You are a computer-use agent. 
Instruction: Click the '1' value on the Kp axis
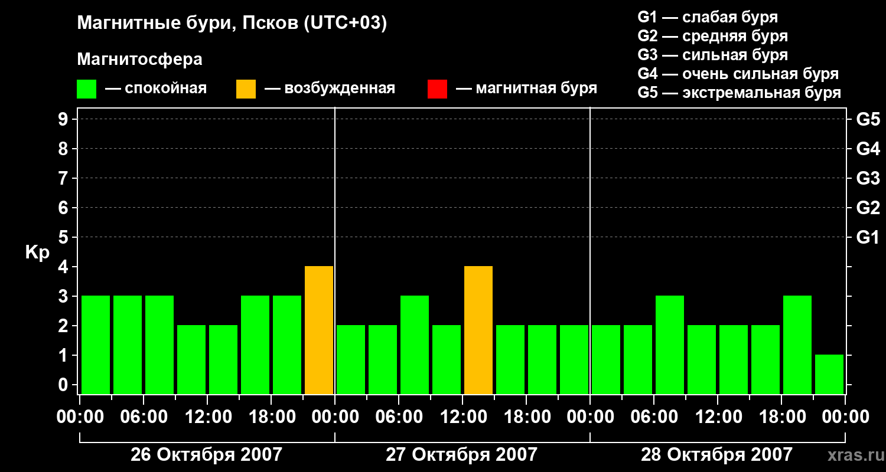point(64,355)
